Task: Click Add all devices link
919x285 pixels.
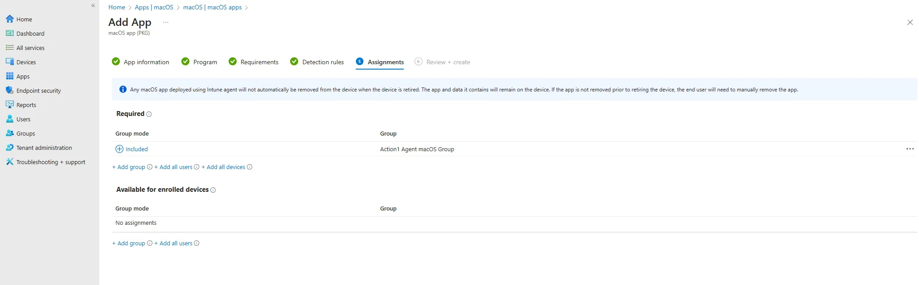Action: coord(223,167)
